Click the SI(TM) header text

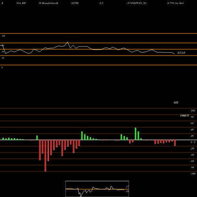(75, 3)
